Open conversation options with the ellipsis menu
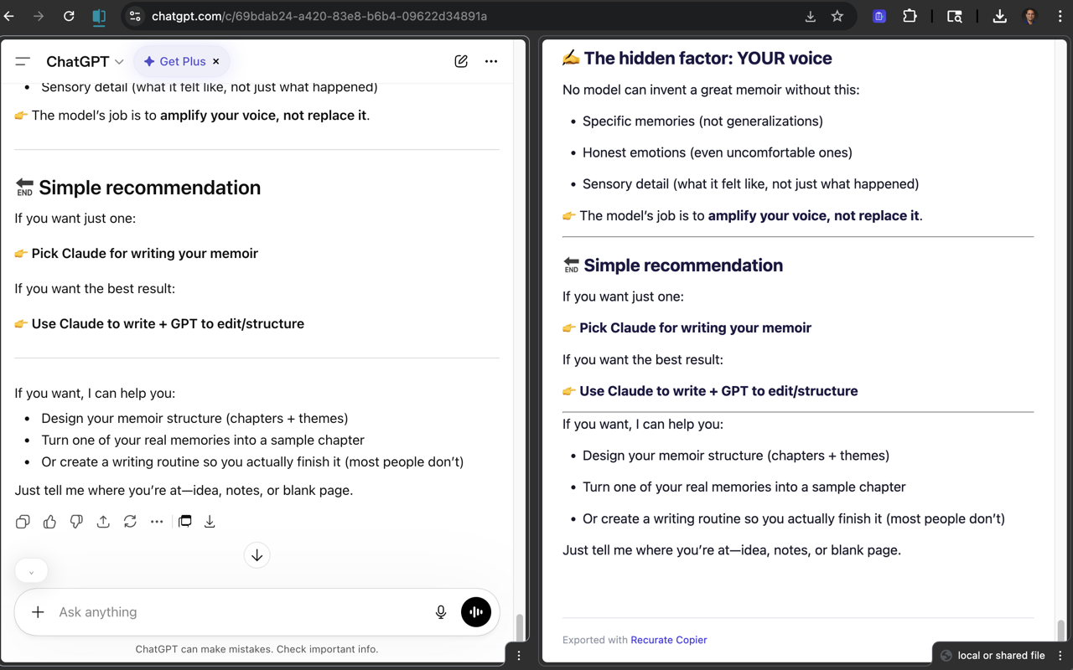1073x670 pixels. 491,60
